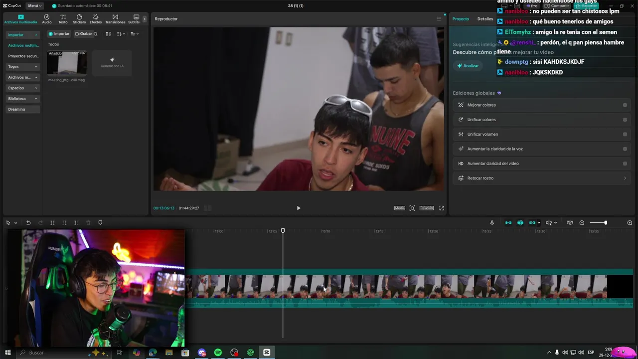The image size is (638, 359).
Task: Undo the last edit
Action: 28,223
